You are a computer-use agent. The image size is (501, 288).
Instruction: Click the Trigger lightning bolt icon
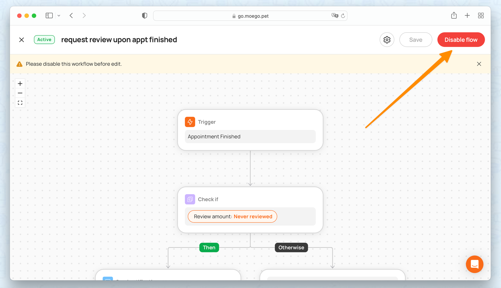[190, 122]
